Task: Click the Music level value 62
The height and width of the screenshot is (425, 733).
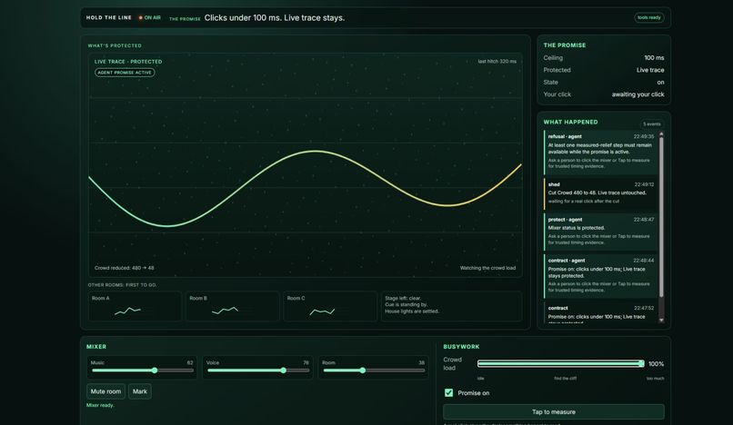Action: click(x=190, y=362)
